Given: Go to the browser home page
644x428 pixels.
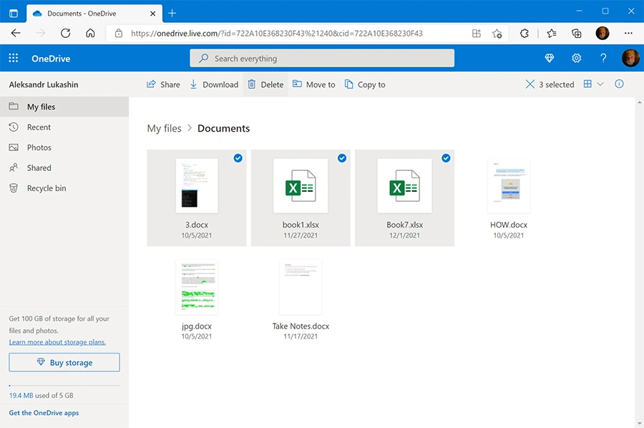Looking at the screenshot, I should (90, 33).
